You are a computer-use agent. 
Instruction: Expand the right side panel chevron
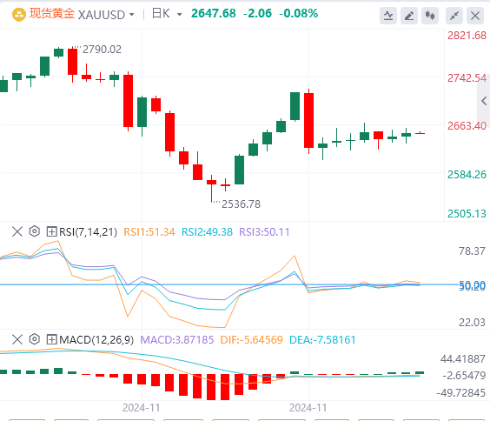(484, 101)
